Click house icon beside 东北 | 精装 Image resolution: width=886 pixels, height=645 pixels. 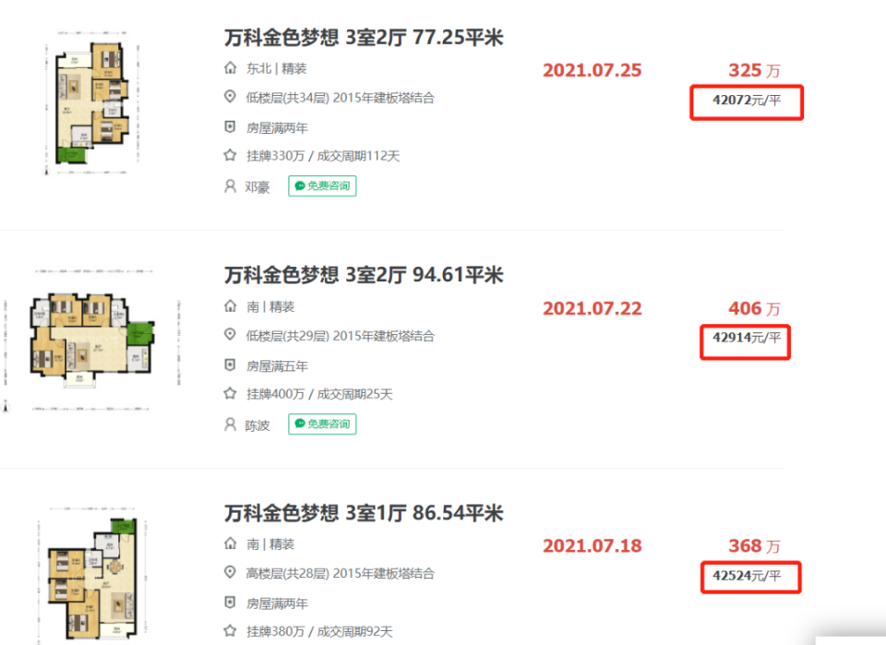[230, 68]
